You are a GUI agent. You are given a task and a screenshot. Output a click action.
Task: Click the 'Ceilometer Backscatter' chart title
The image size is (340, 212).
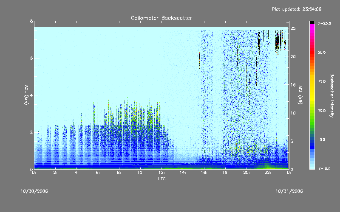tap(161, 18)
